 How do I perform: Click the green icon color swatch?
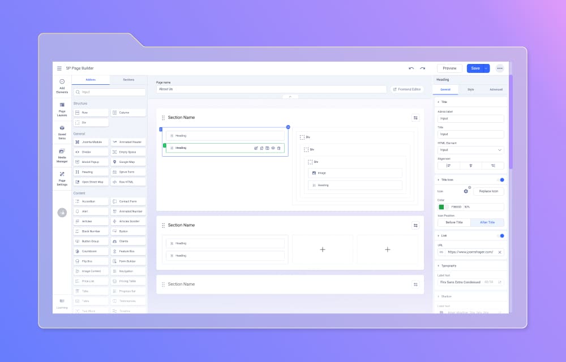click(x=441, y=207)
